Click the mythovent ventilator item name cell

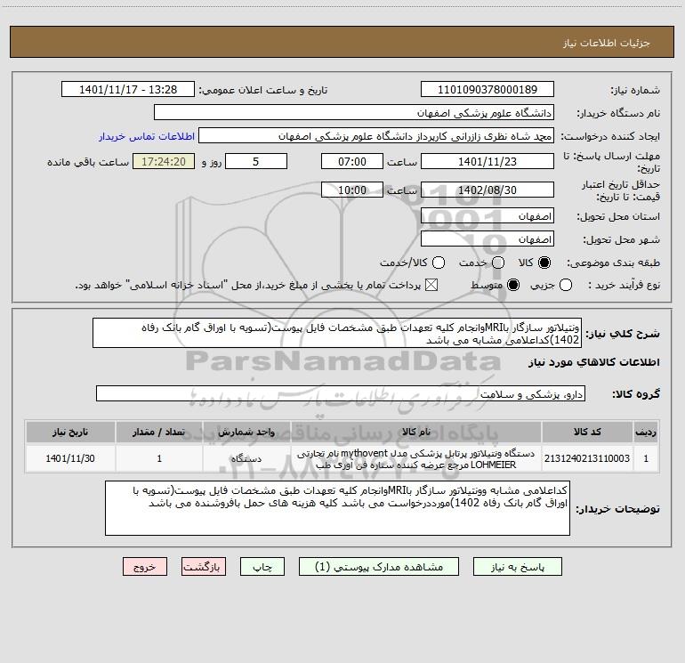pyautogui.click(x=416, y=458)
